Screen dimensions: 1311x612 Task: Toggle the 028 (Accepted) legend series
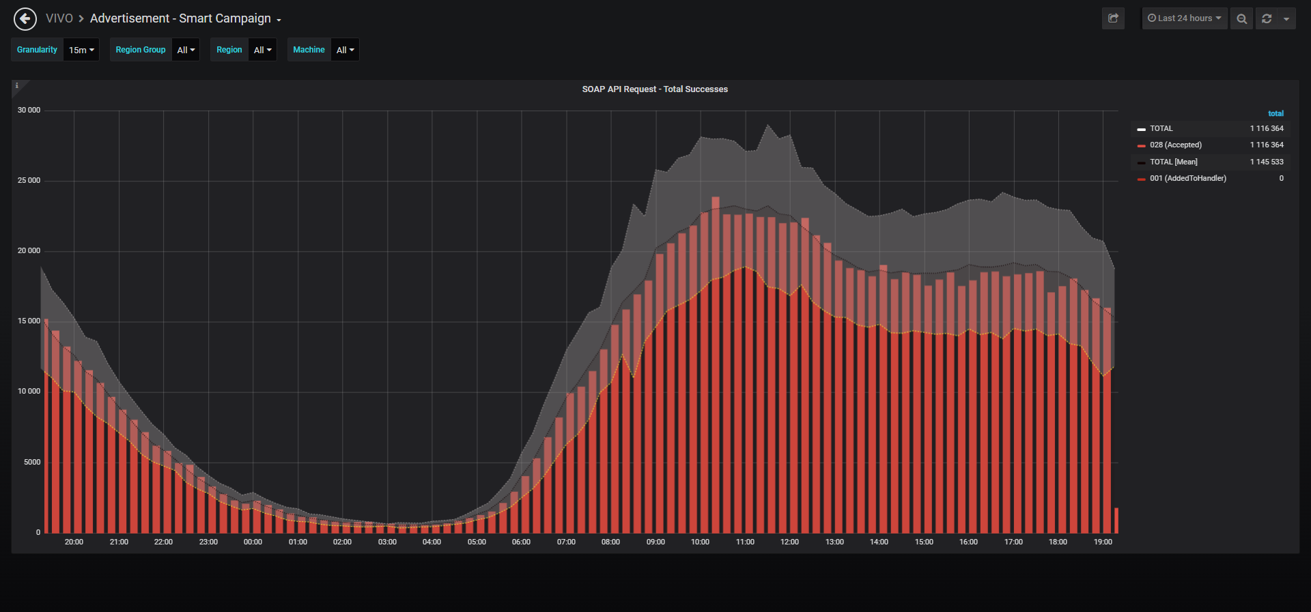pos(1175,145)
